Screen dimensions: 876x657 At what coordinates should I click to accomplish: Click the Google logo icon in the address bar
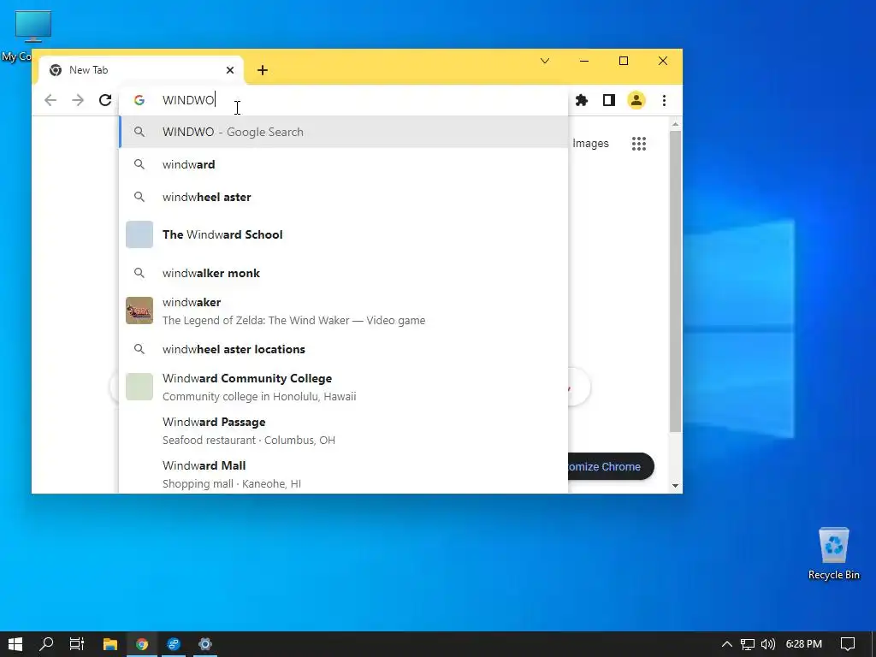[139, 100]
